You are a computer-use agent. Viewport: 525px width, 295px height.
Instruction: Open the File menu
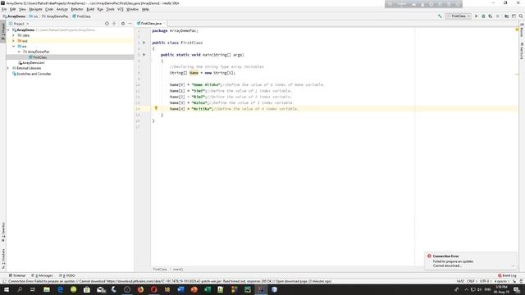[x=4, y=9]
